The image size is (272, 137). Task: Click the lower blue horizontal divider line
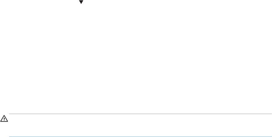[x=140, y=137]
